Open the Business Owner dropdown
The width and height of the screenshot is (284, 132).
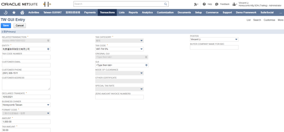click(48, 105)
